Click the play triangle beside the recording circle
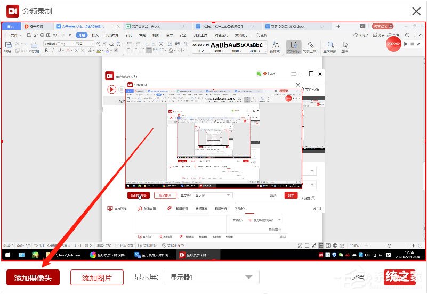Image resolution: width=427 pixels, height=294 pixels. (406, 44)
